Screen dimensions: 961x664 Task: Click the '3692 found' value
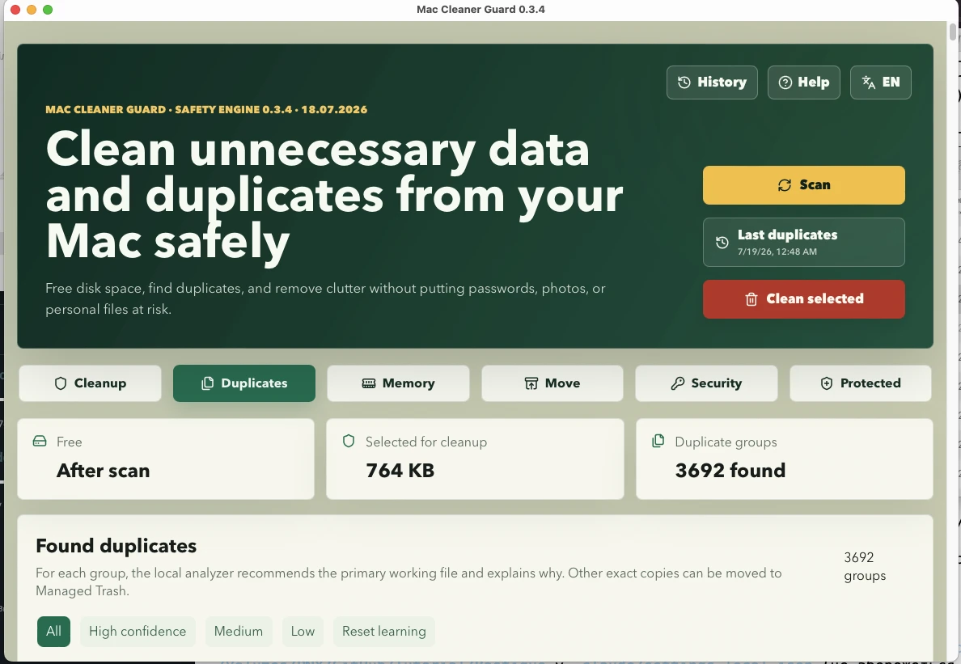coord(730,471)
